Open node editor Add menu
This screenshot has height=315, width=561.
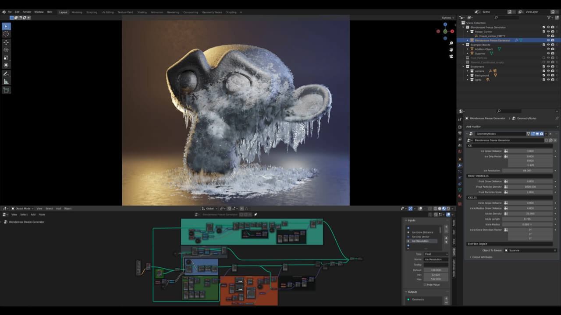tap(33, 214)
